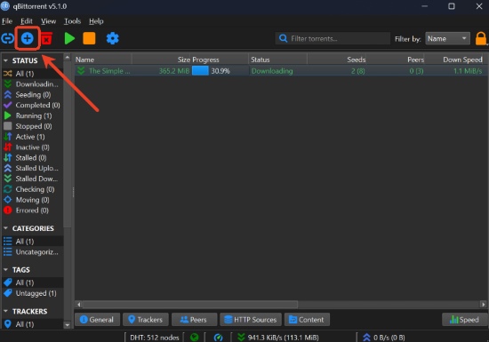Switch to the Content tab

[x=307, y=320]
